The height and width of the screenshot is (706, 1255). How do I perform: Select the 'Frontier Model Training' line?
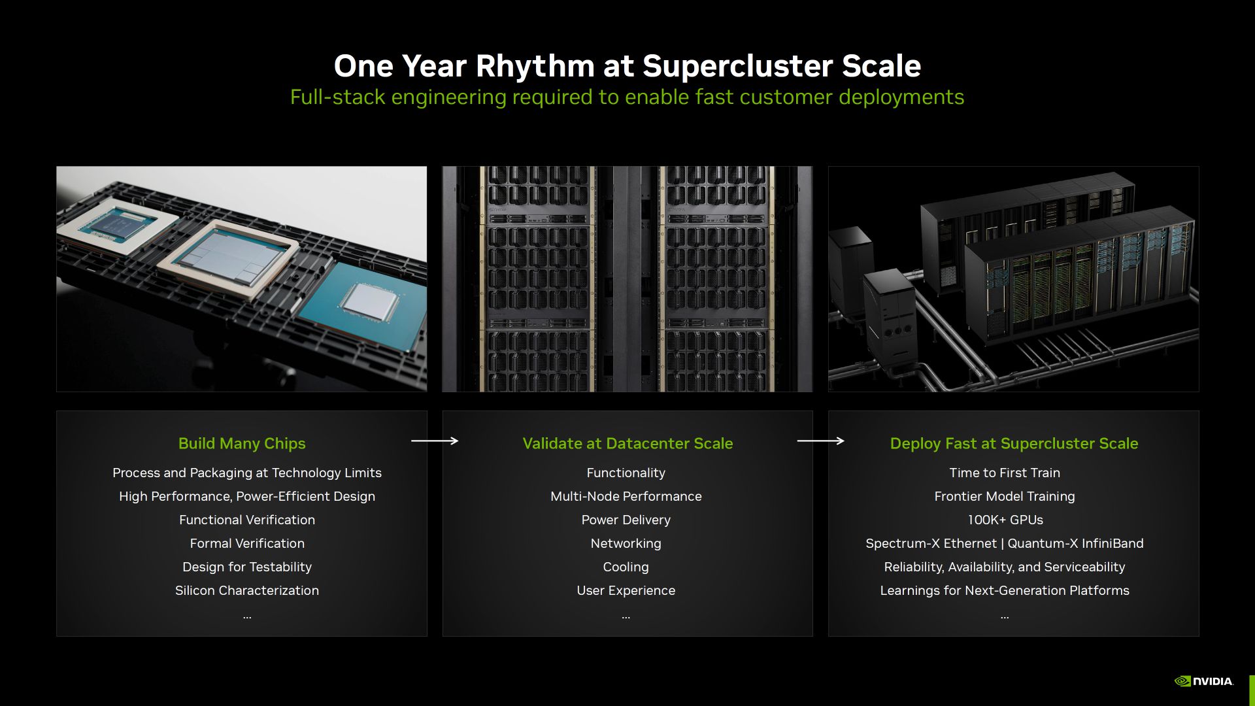(1005, 496)
